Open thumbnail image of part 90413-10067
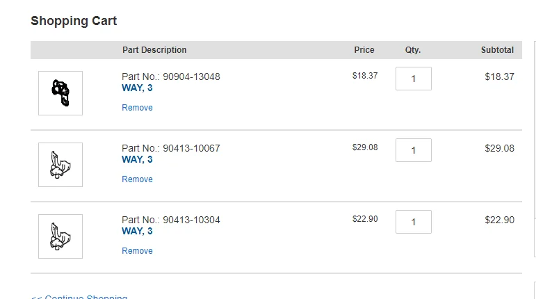 [x=60, y=165]
